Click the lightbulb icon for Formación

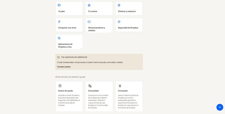(120, 86)
